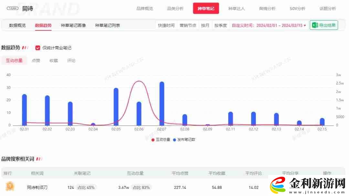
Task: Select the 点赞 metric tab
Action: click(x=36, y=60)
